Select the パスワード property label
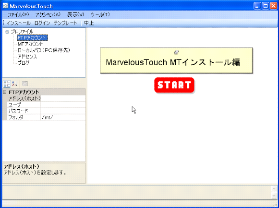This screenshot has height=208, width=279. 24,111
